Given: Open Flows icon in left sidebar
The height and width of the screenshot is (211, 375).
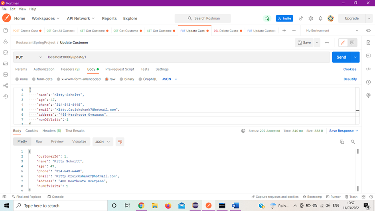Looking at the screenshot, I should (x=6, y=86).
